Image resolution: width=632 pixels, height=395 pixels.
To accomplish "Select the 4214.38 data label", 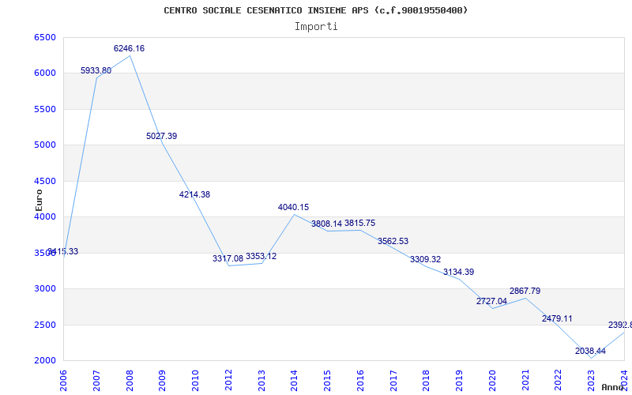I will [x=194, y=194].
